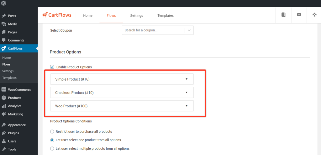Click the Pages icon in sidebar
The width and height of the screenshot is (321, 155).
(x=4, y=32)
